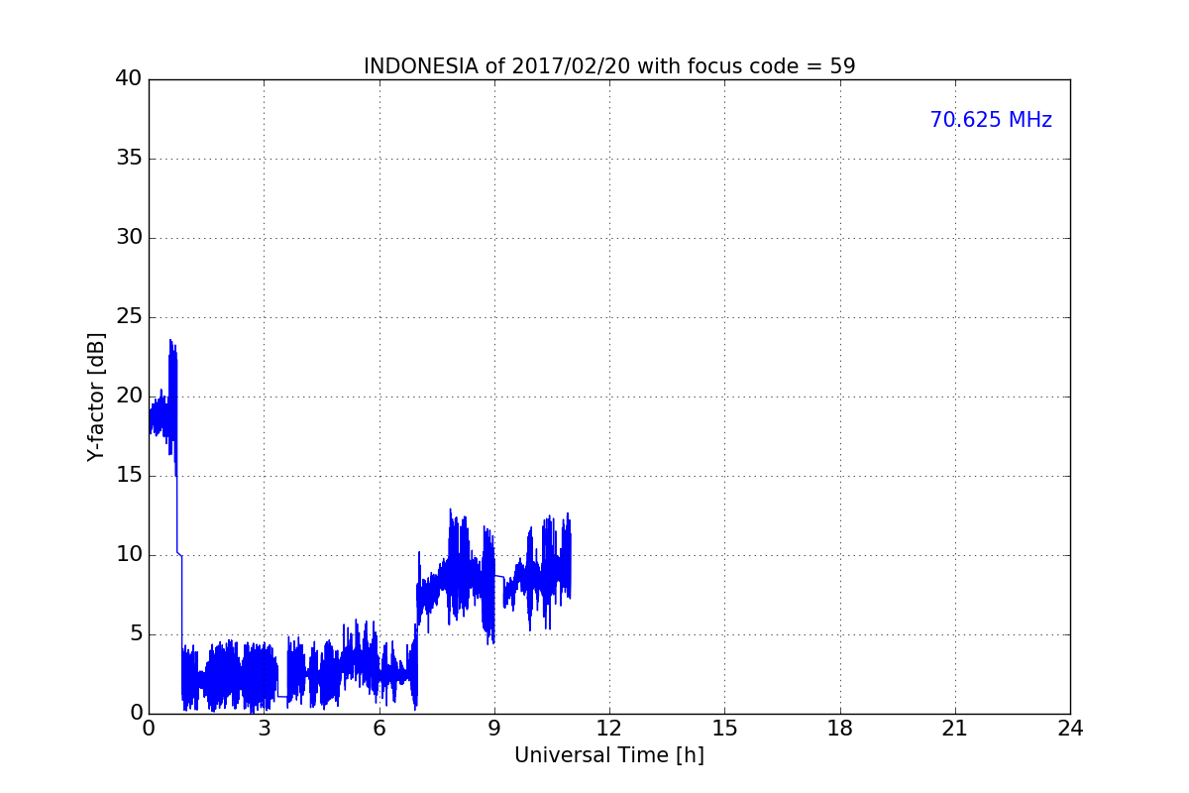Click the x-axis tick label 21

955,729
